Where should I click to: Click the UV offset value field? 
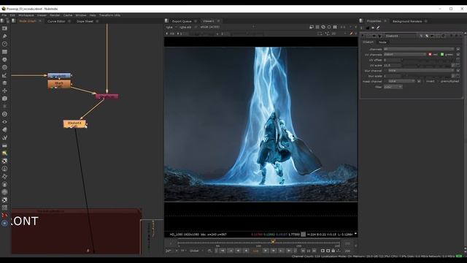393,60
